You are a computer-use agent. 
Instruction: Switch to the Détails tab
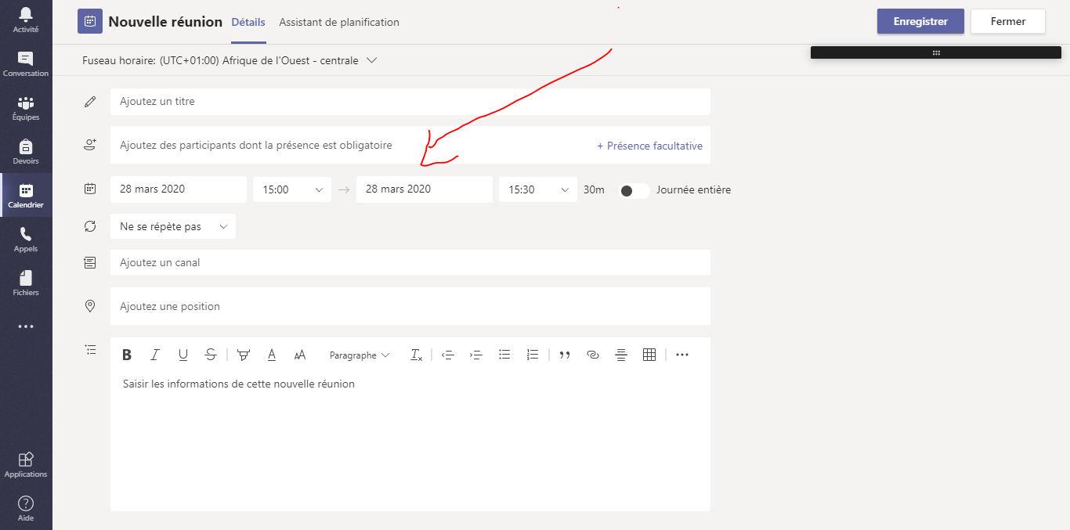pos(248,22)
